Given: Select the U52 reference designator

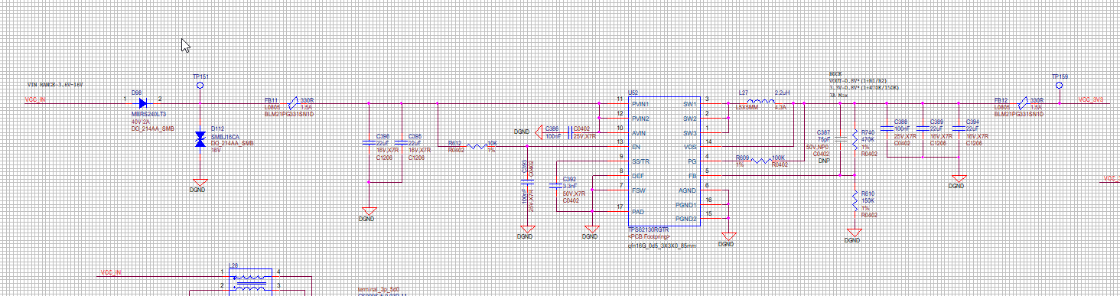Looking at the screenshot, I should click(633, 93).
